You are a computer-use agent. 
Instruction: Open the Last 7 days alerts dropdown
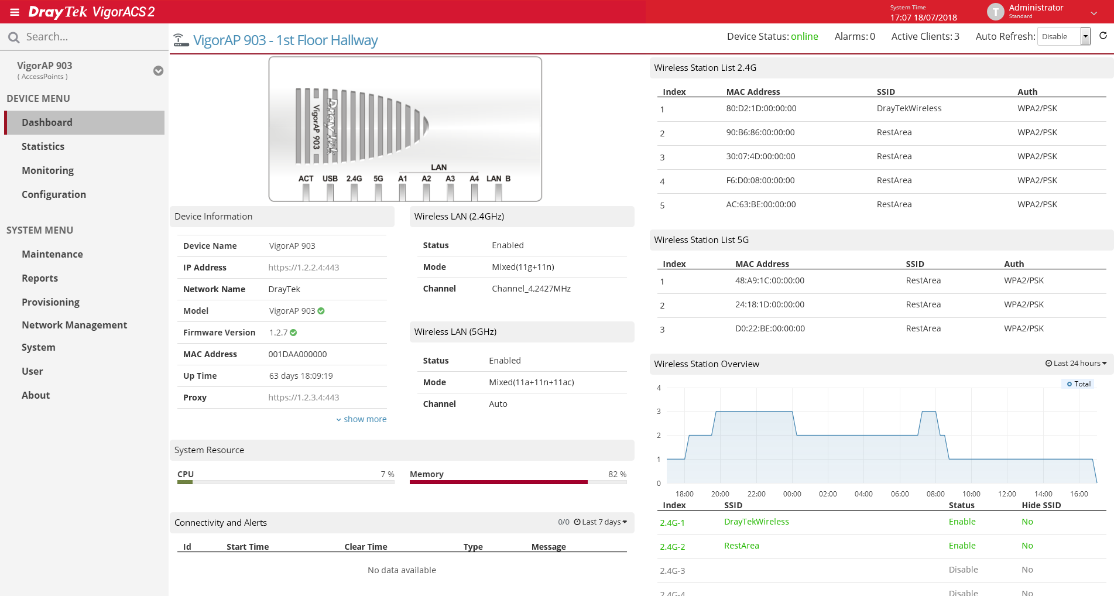pyautogui.click(x=600, y=522)
